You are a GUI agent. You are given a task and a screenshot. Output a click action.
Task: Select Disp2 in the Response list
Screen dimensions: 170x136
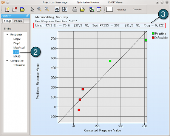click(17, 39)
